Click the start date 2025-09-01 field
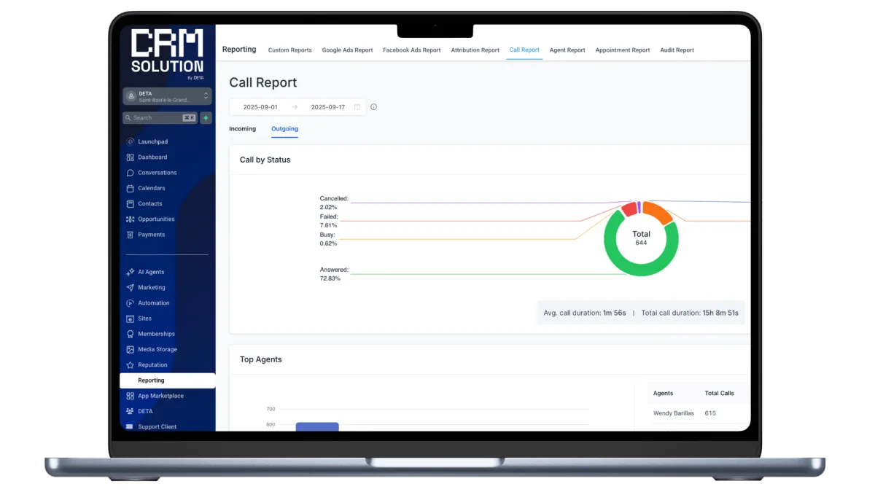875x492 pixels. tap(260, 107)
